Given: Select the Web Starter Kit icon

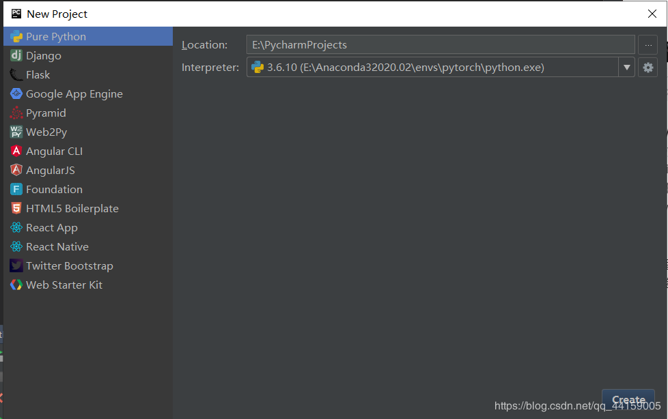Looking at the screenshot, I should coord(16,285).
